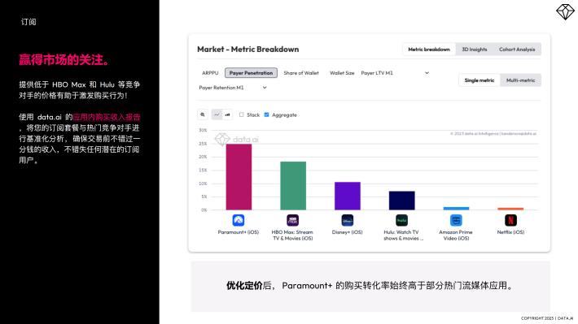578x324 pixels.
Task: Click the Paramount+ app icon
Action: [239, 220]
